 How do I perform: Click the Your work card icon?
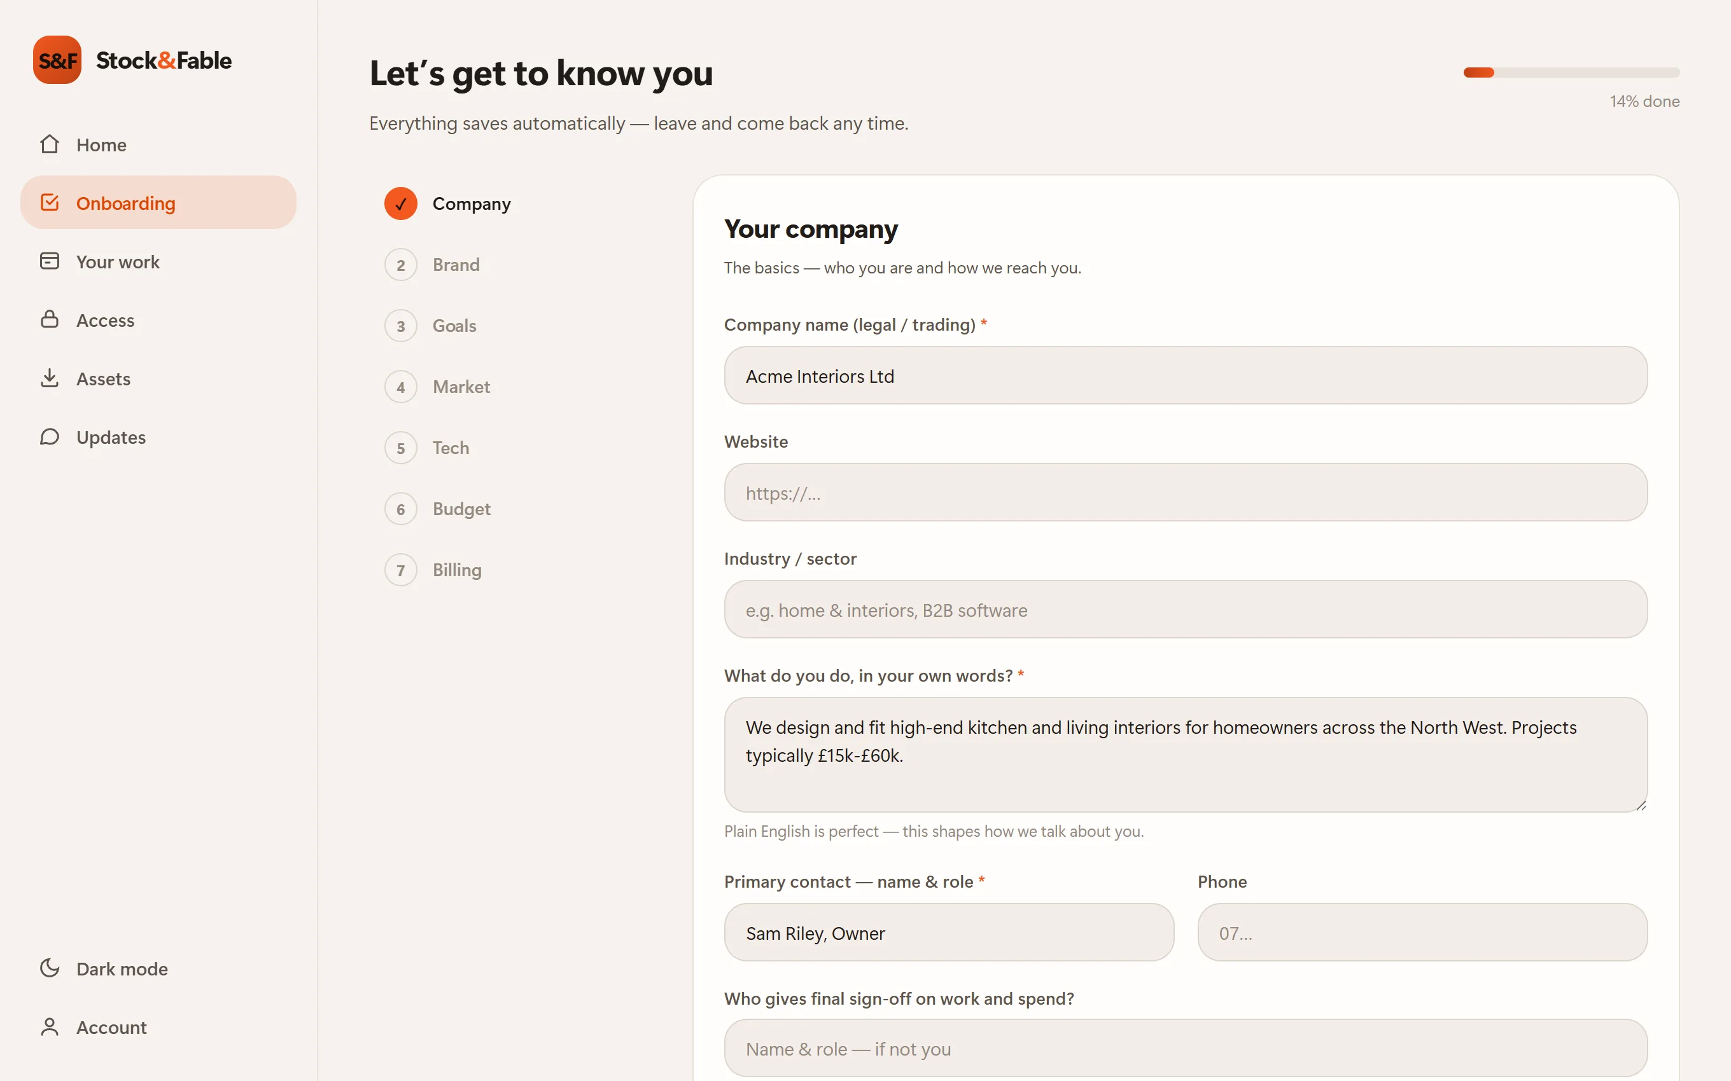[x=50, y=262]
